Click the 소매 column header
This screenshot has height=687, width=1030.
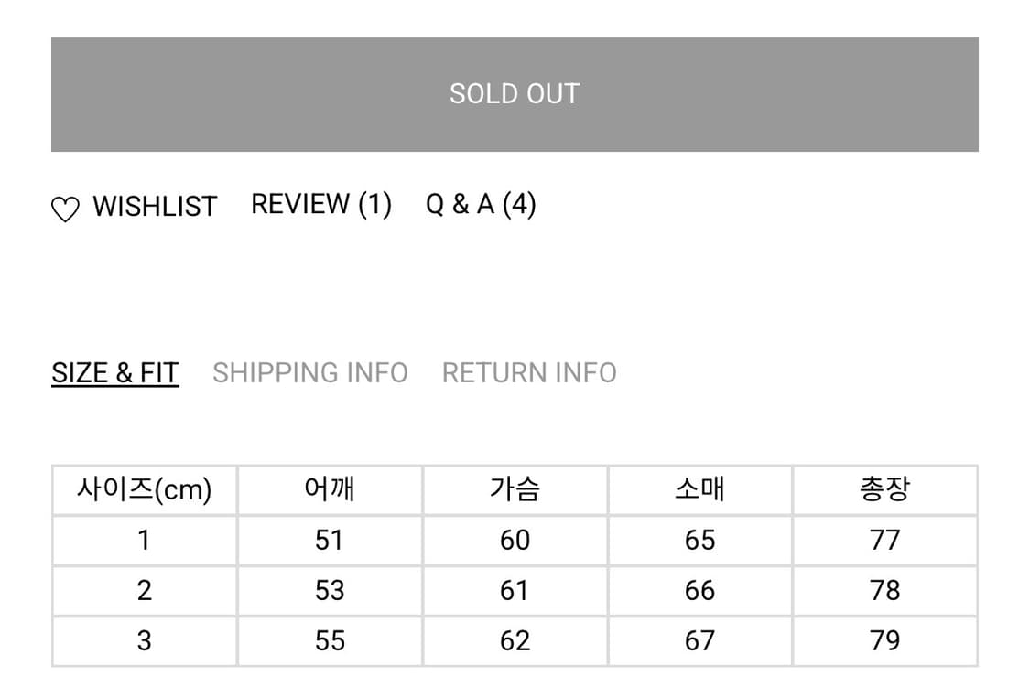[699, 490]
